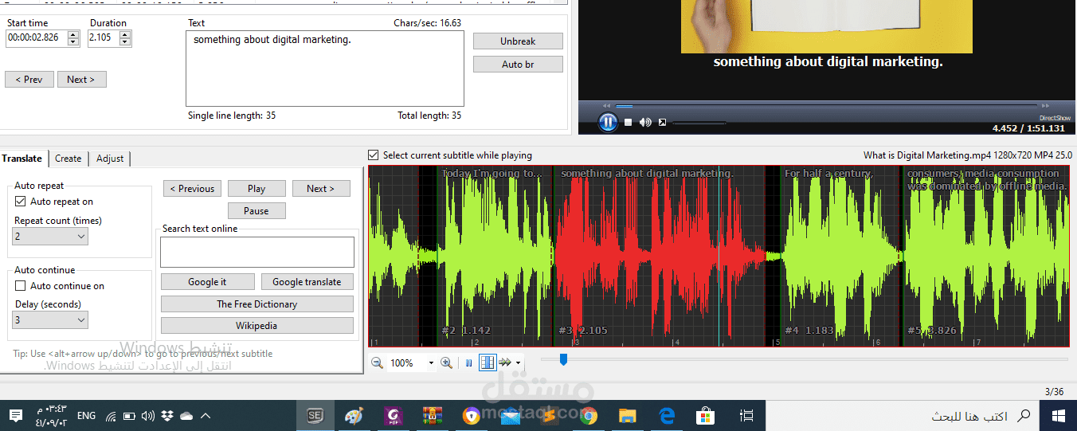Select red waveform segment #3
Viewport: 1077px width, 431px height.
click(x=660, y=255)
